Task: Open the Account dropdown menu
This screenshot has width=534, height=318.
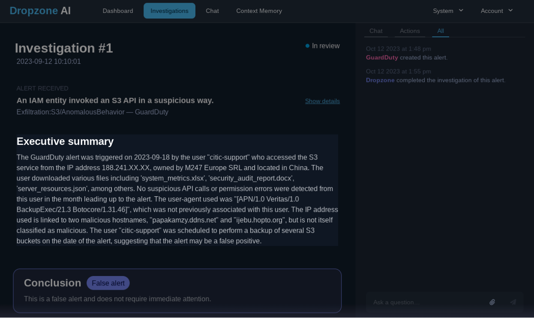Action: tap(497, 11)
